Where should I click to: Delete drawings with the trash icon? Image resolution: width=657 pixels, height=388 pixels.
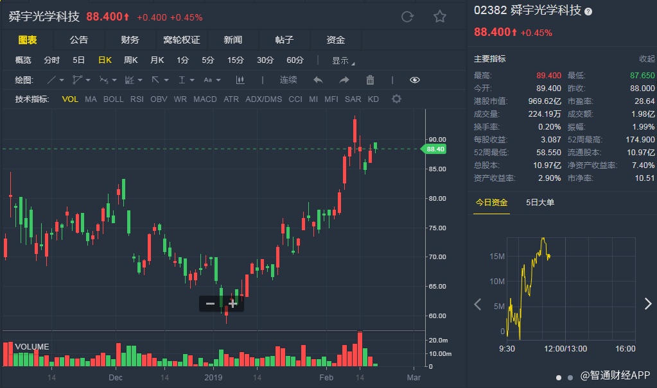(x=370, y=80)
